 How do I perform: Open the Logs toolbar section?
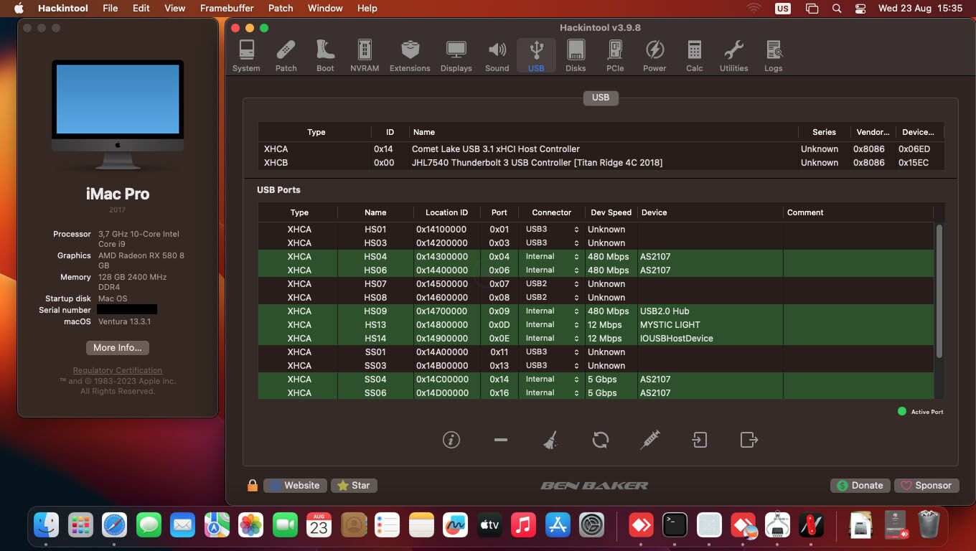[773, 56]
